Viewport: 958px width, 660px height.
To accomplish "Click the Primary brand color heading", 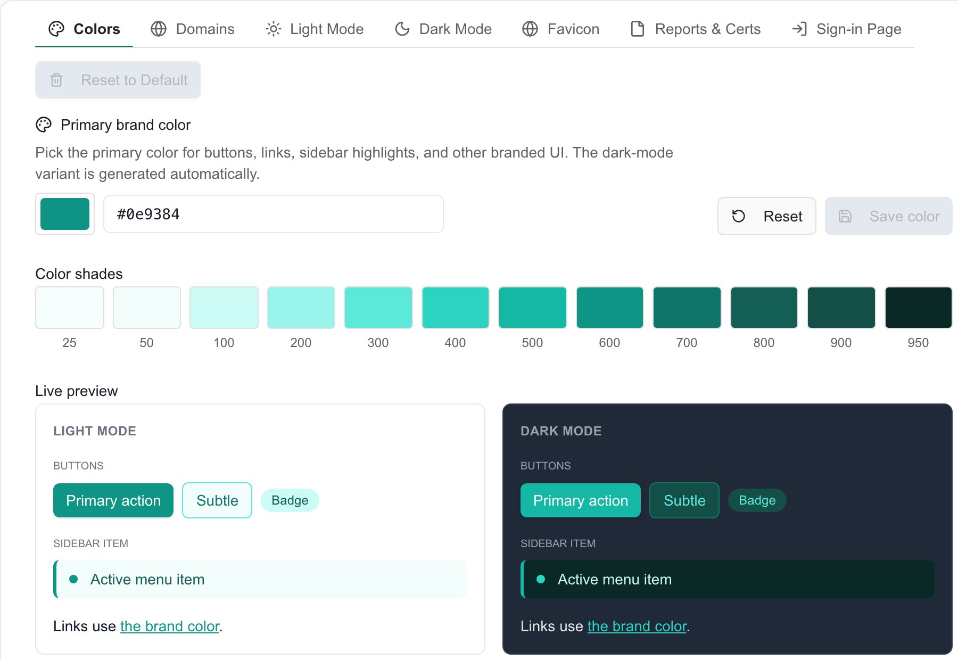I will tap(126, 125).
